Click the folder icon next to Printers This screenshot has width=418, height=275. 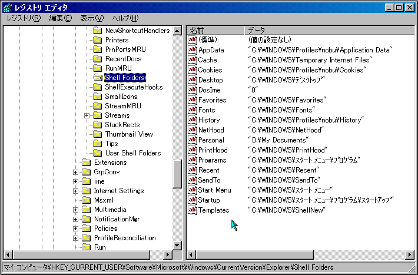[x=97, y=40]
